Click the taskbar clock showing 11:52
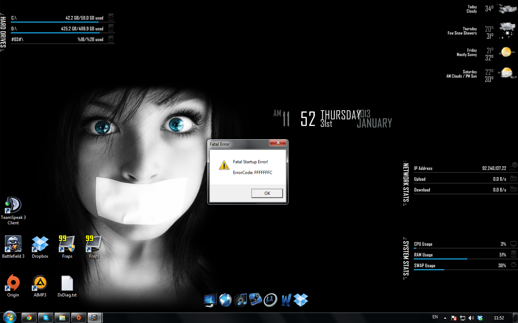Viewport: 518px width, 323px height. tap(499, 318)
